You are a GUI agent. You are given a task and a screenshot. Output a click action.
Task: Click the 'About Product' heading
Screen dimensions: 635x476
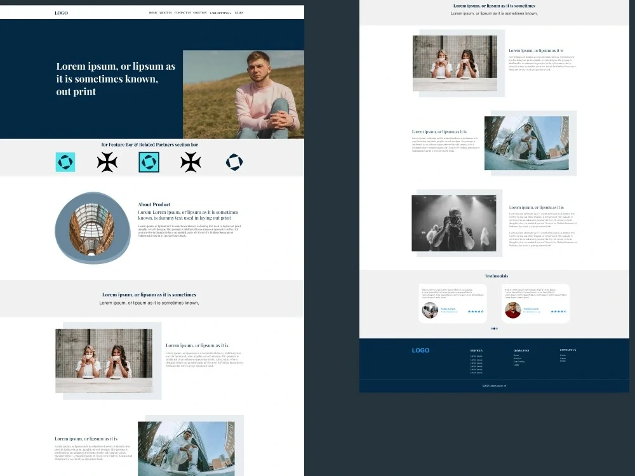154,204
